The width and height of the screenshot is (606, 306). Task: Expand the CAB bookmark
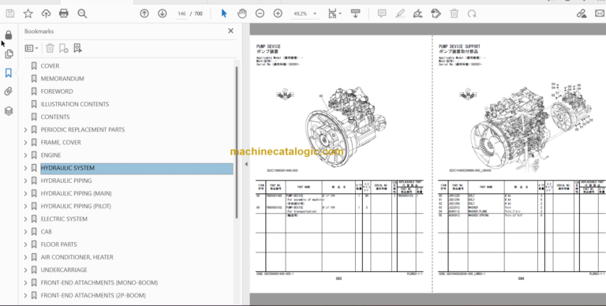(x=25, y=232)
